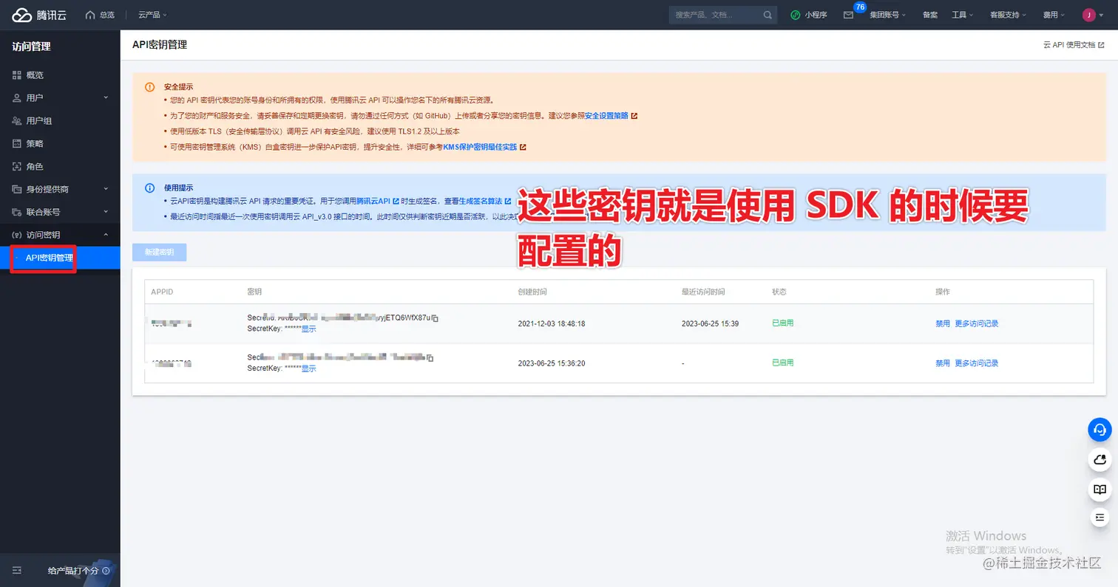The width and height of the screenshot is (1118, 587).
Task: Click the 概览 sidebar grid icon
Action: [17, 75]
